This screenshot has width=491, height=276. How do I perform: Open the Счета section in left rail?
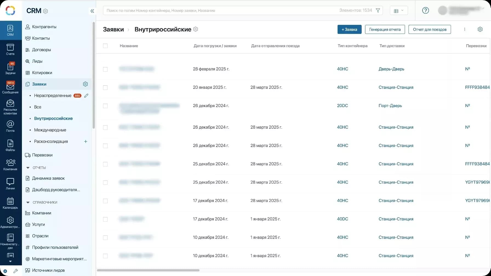pyautogui.click(x=10, y=49)
